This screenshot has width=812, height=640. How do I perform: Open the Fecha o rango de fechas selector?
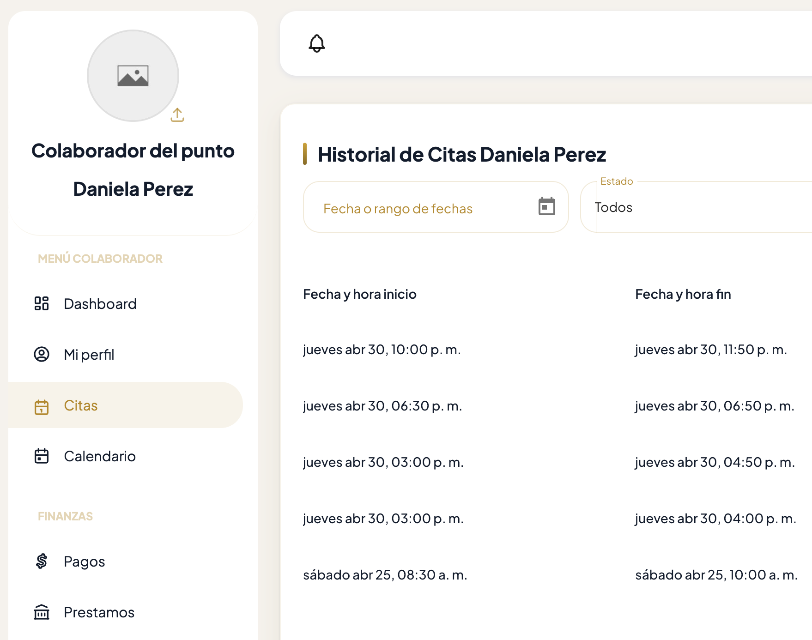[416, 208]
